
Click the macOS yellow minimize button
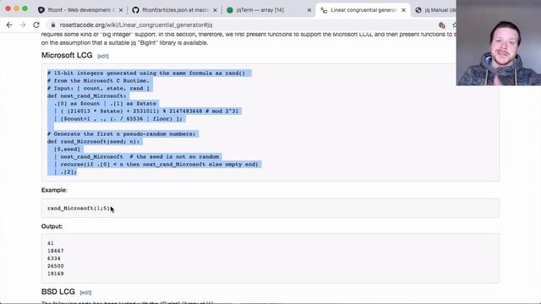16,8
